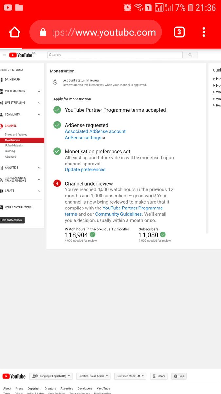The height and width of the screenshot is (394, 221).
Task: Tap the YouTube notification icon in status bar
Action: (8, 7)
